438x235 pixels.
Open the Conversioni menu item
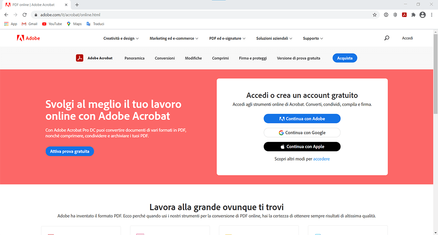point(165,58)
